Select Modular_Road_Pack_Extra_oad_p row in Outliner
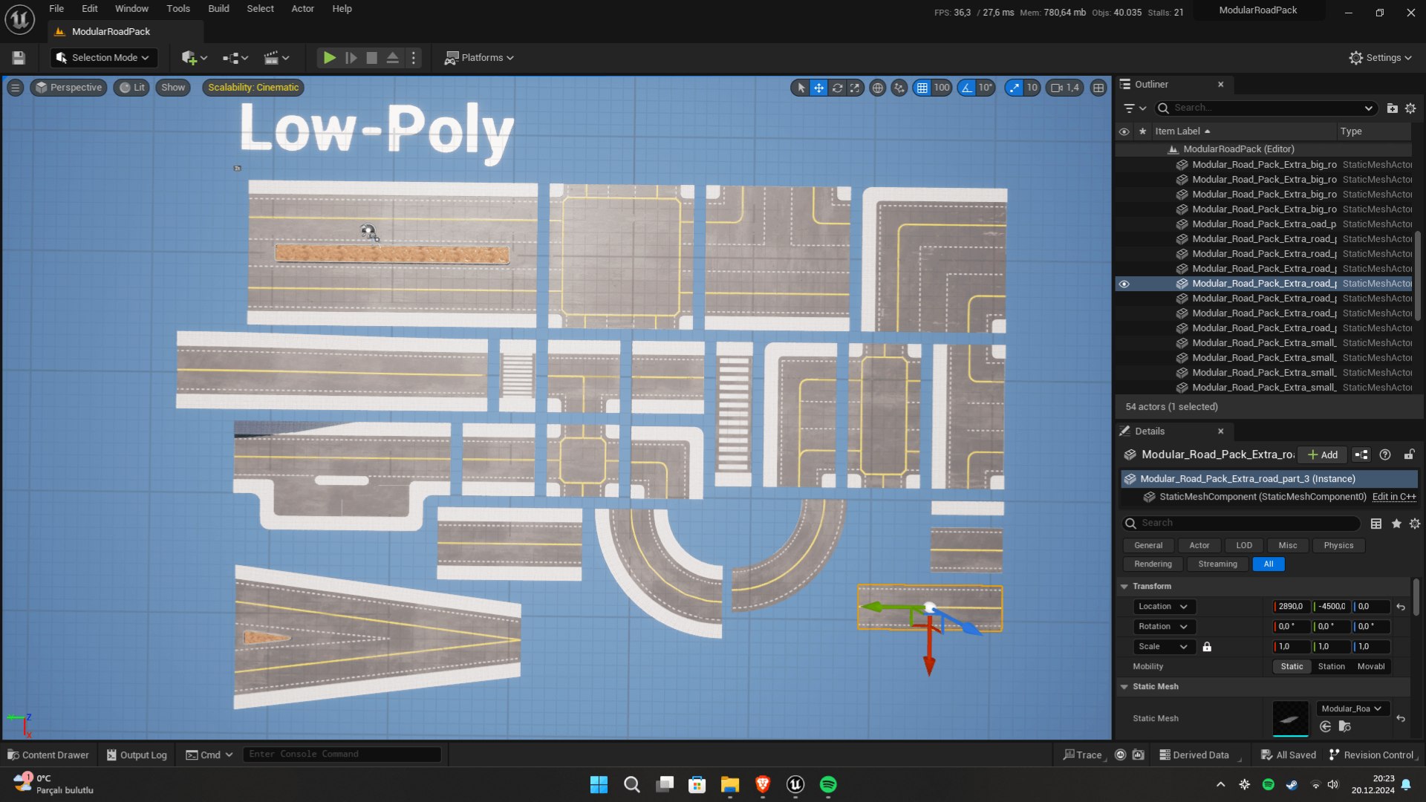This screenshot has height=802, width=1426. (1263, 224)
